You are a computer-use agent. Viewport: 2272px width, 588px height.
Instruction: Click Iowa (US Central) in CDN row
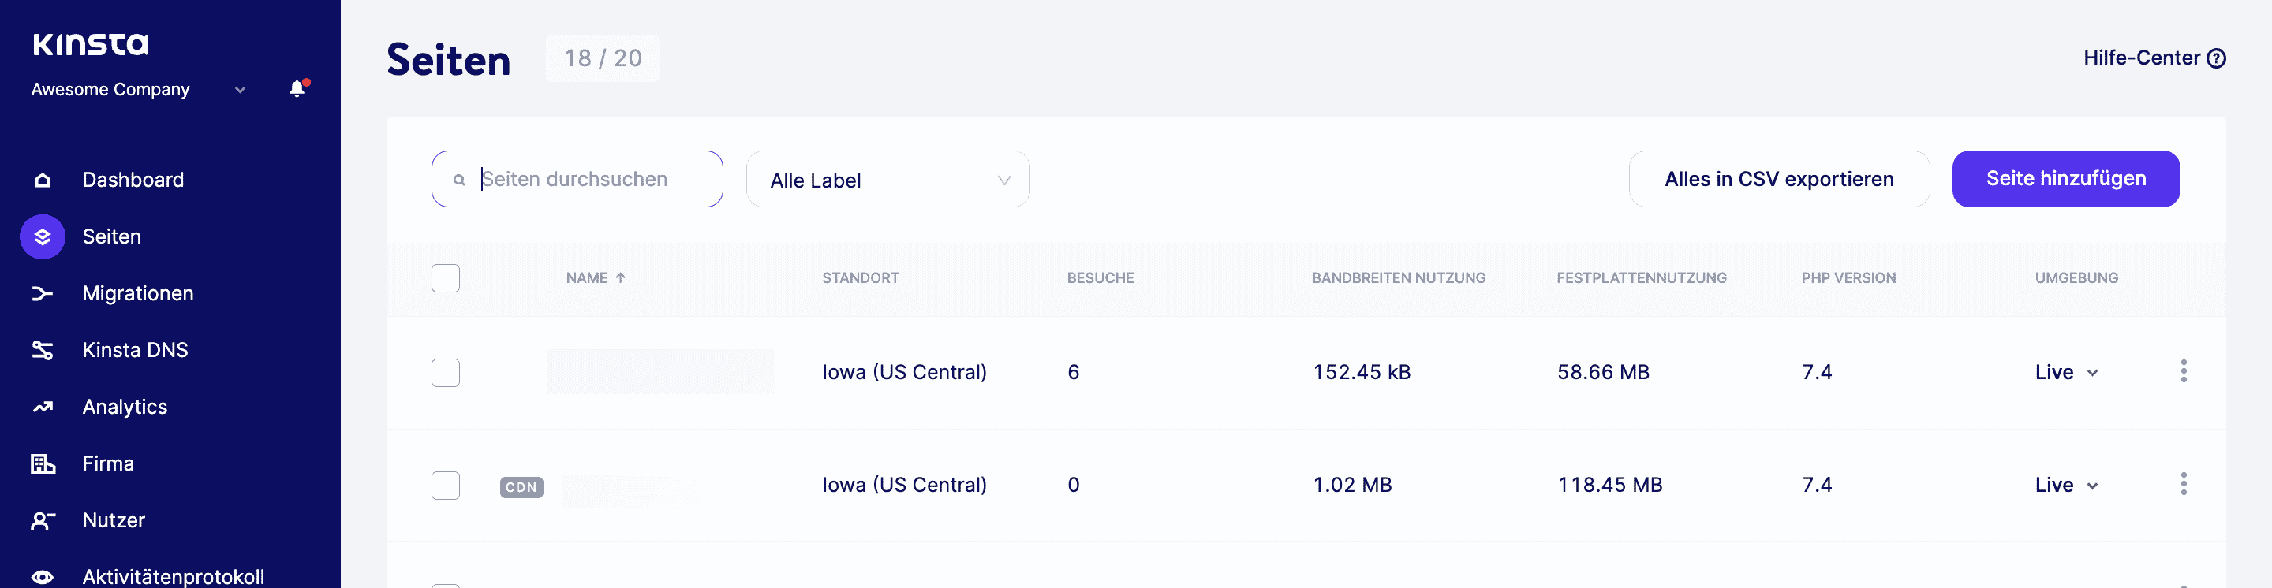coord(904,485)
